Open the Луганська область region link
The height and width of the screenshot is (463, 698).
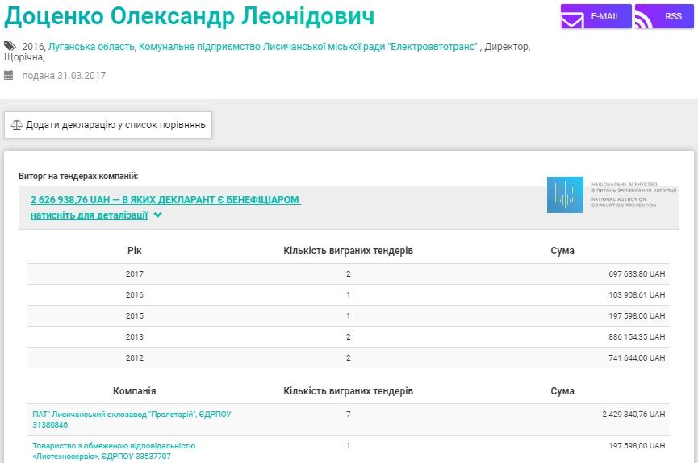click(x=91, y=47)
